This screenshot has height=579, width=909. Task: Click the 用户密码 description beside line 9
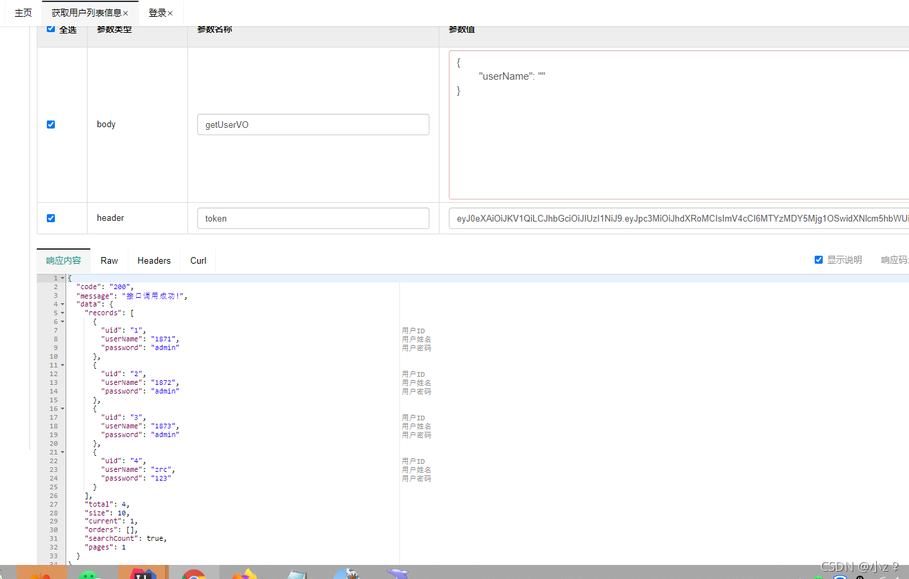(417, 348)
